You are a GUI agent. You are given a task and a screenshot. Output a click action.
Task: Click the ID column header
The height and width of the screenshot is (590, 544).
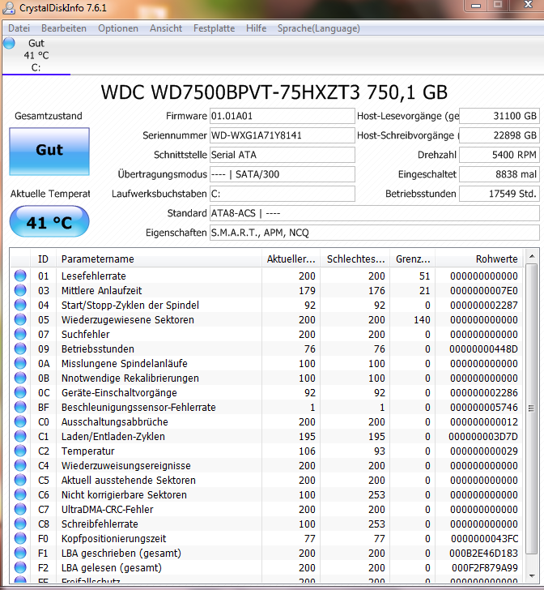[x=43, y=259]
